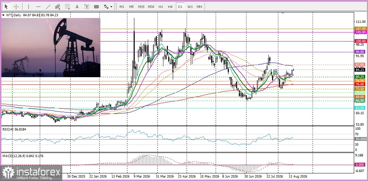Click the 111.00 axis price value
The width and height of the screenshot is (368, 181).
(x=360, y=21)
